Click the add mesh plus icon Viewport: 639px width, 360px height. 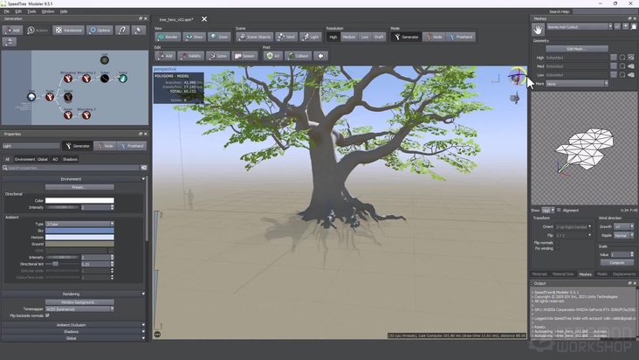626,26
